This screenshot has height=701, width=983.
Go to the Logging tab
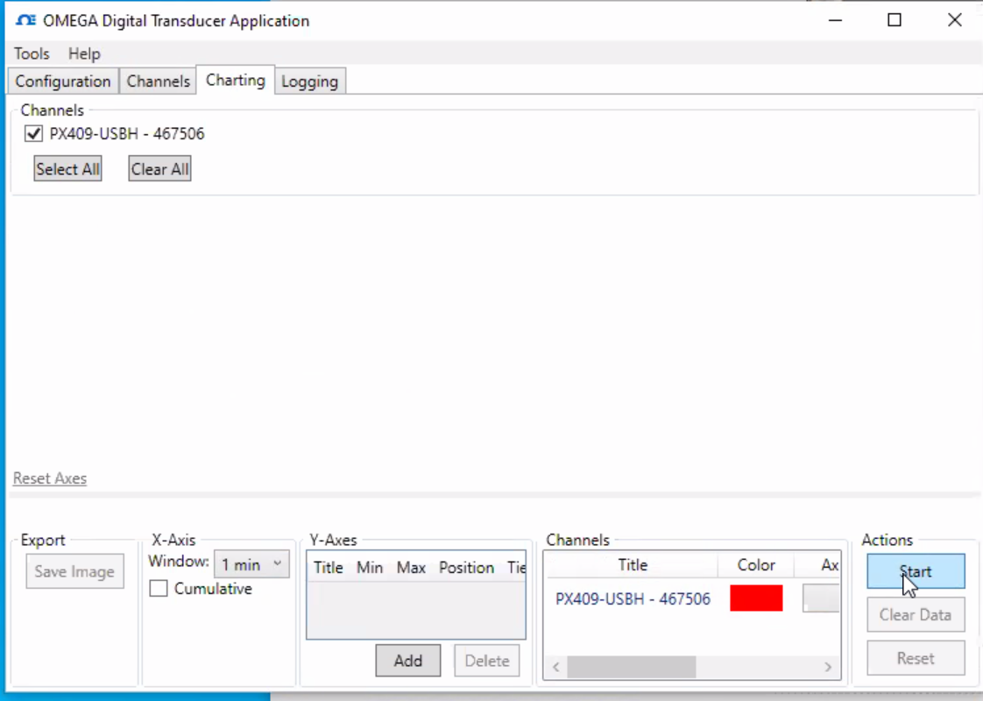(309, 81)
